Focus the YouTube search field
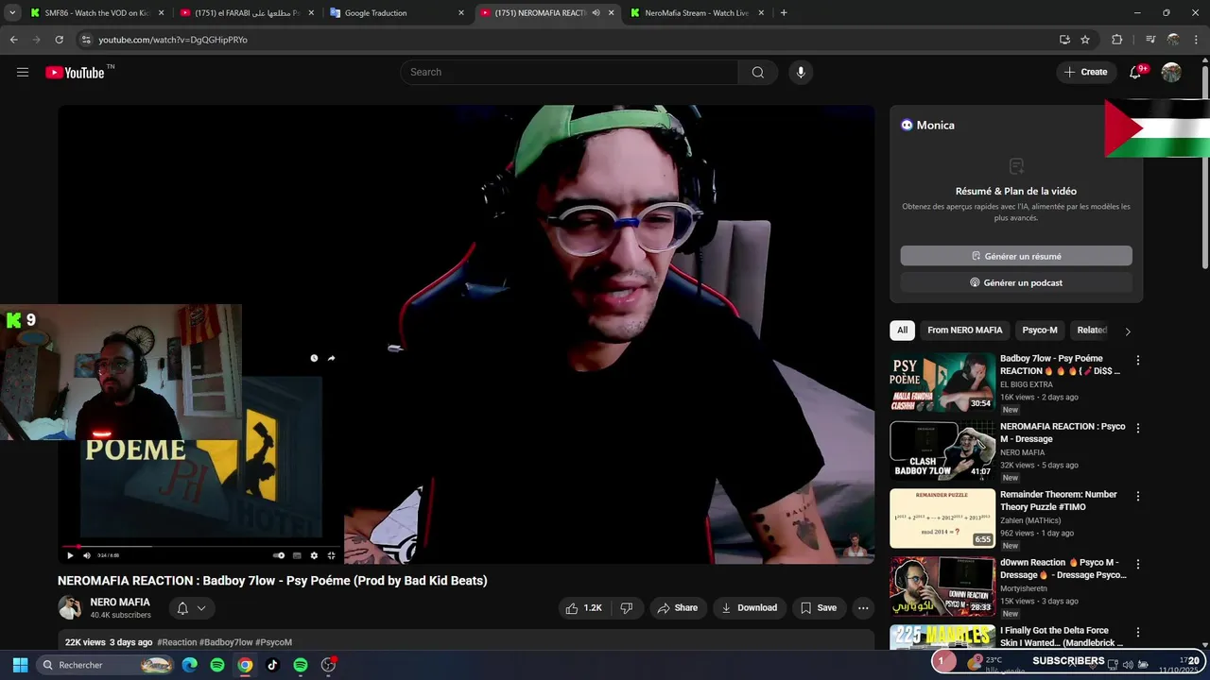Image resolution: width=1210 pixels, height=680 pixels. click(569, 73)
